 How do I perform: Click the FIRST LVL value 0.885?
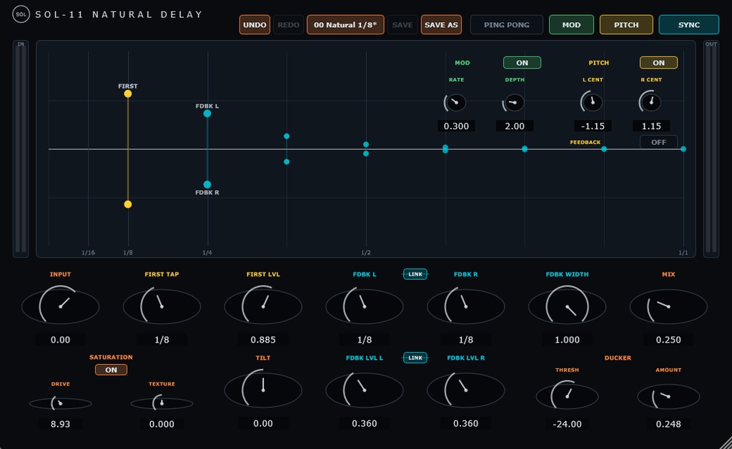tap(263, 340)
